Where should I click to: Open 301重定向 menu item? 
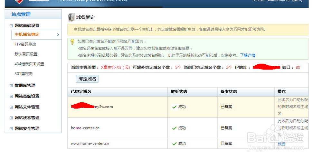click(24, 74)
